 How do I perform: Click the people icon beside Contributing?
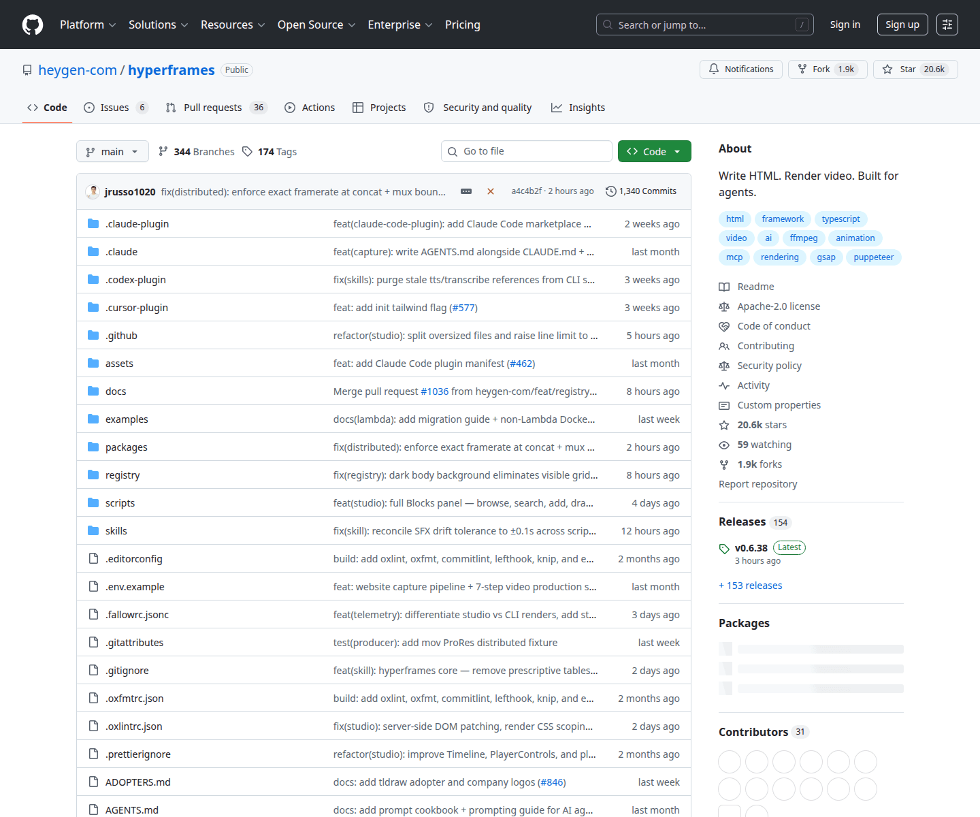[724, 346]
